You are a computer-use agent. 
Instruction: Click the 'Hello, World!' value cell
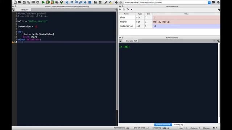pyautogui.click(x=186, y=22)
